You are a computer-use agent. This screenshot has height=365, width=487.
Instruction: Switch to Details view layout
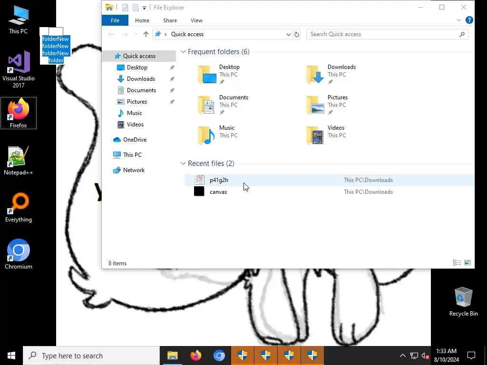pyautogui.click(x=457, y=263)
